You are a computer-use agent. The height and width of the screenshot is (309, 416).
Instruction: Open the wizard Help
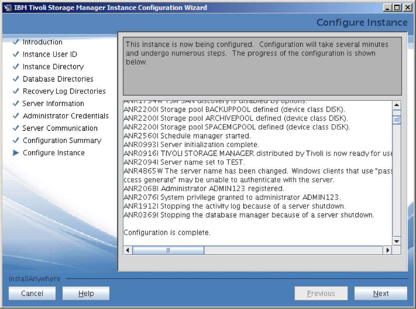point(86,293)
